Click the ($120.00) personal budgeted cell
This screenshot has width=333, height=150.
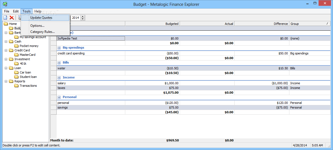point(152,103)
